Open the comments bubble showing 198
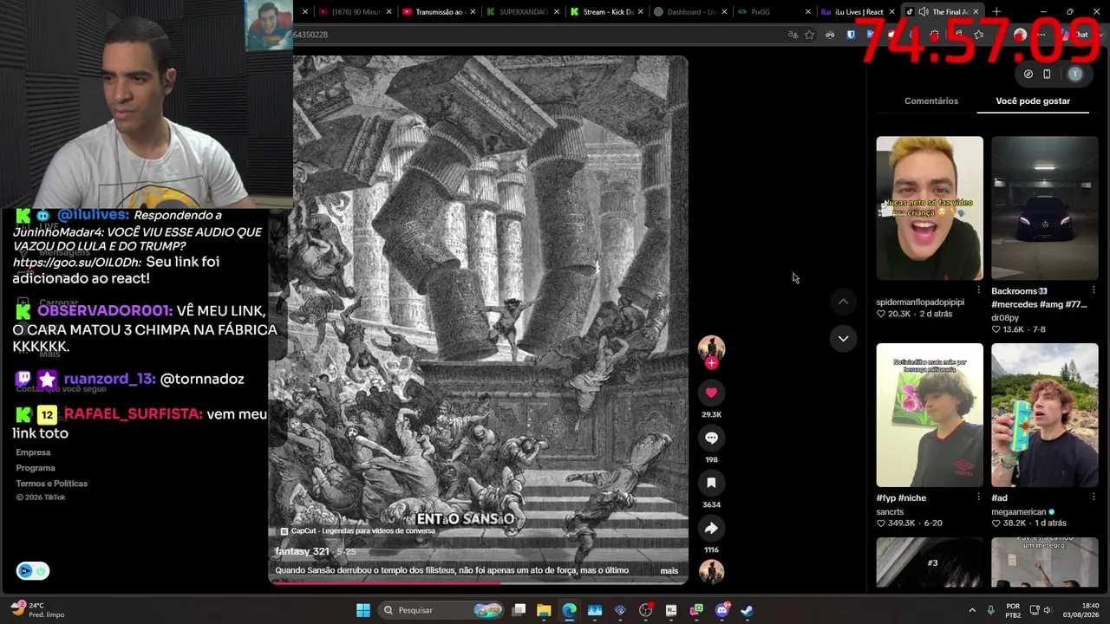Image resolution: width=1110 pixels, height=624 pixels. 711,438
